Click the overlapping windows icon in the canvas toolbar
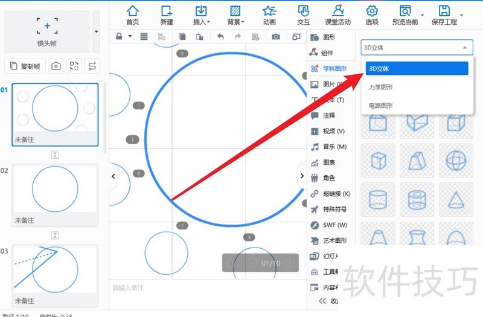483x317 pixels. tap(296, 37)
